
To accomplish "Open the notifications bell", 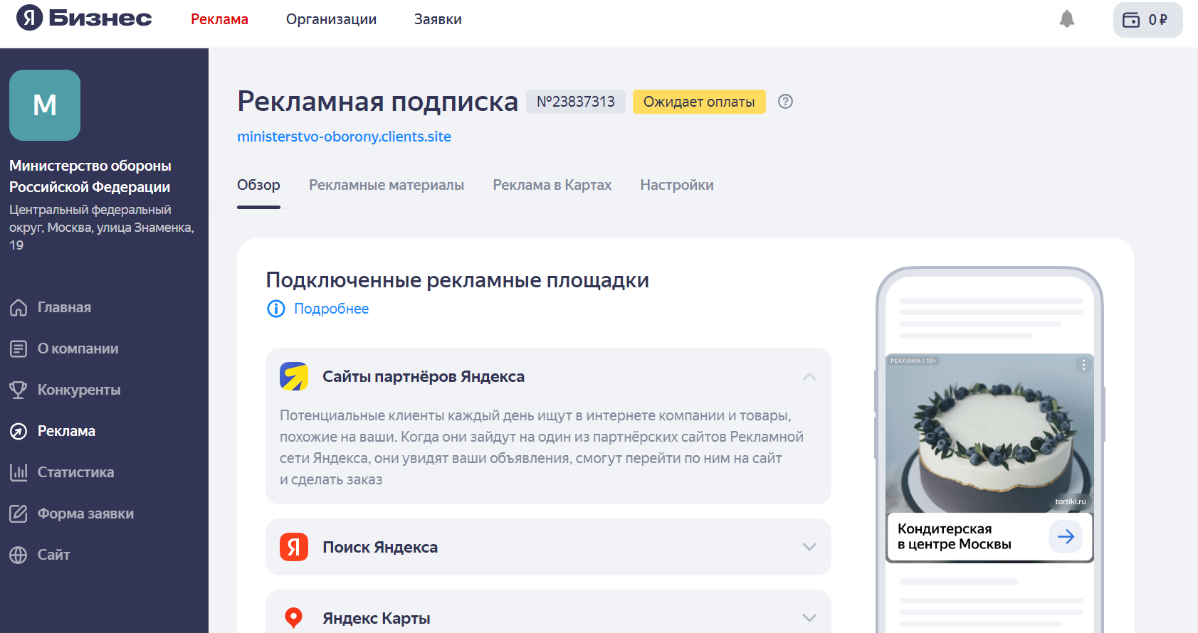I will (1066, 19).
